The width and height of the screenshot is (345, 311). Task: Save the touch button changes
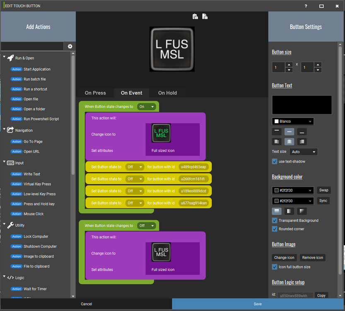[258, 304]
